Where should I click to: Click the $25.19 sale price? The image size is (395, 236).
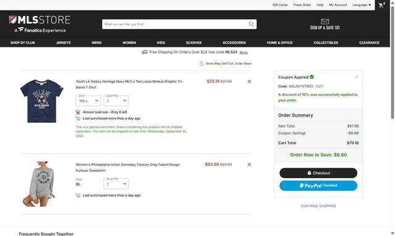(x=213, y=81)
